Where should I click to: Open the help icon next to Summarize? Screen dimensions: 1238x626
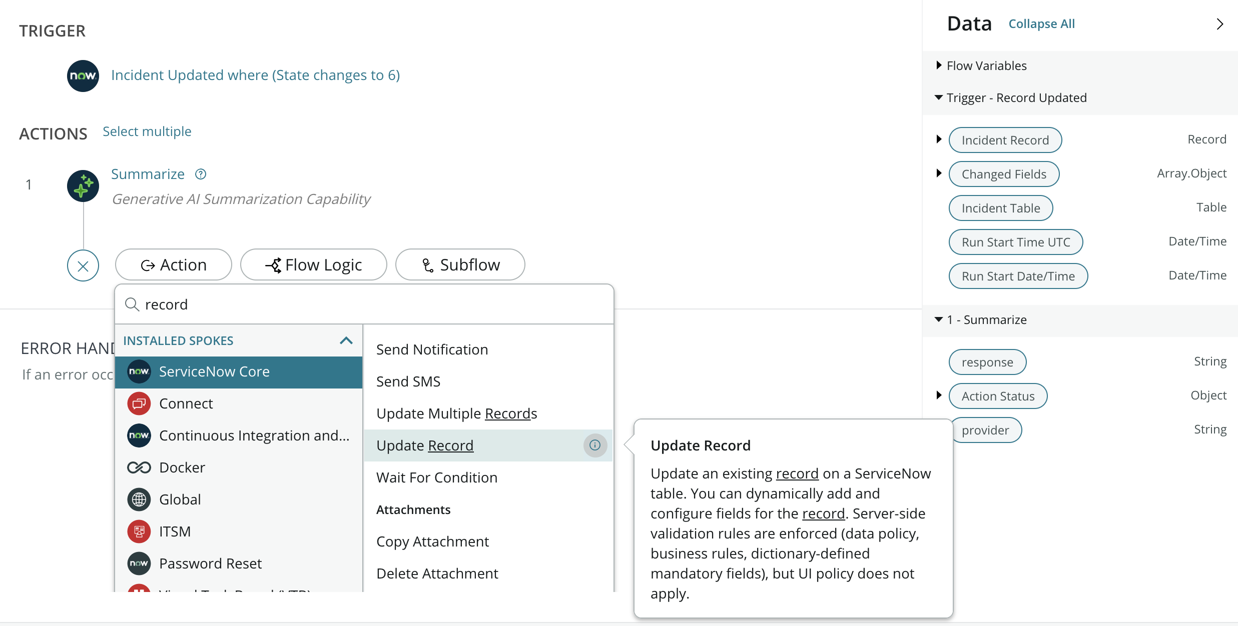(x=201, y=174)
